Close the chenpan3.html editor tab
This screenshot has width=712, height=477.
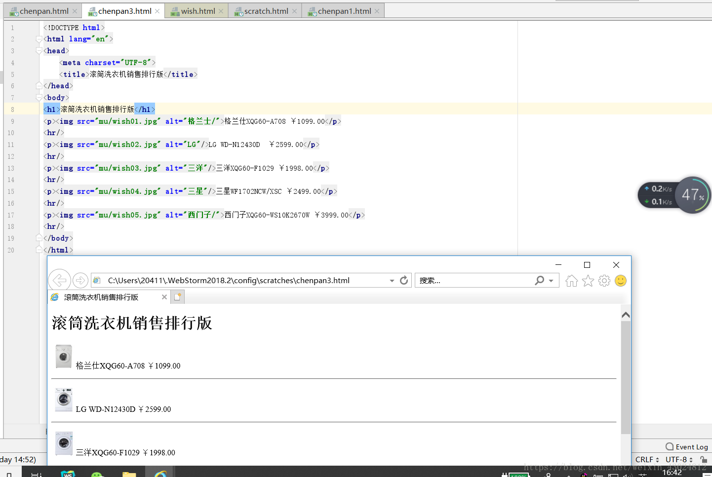coord(157,11)
